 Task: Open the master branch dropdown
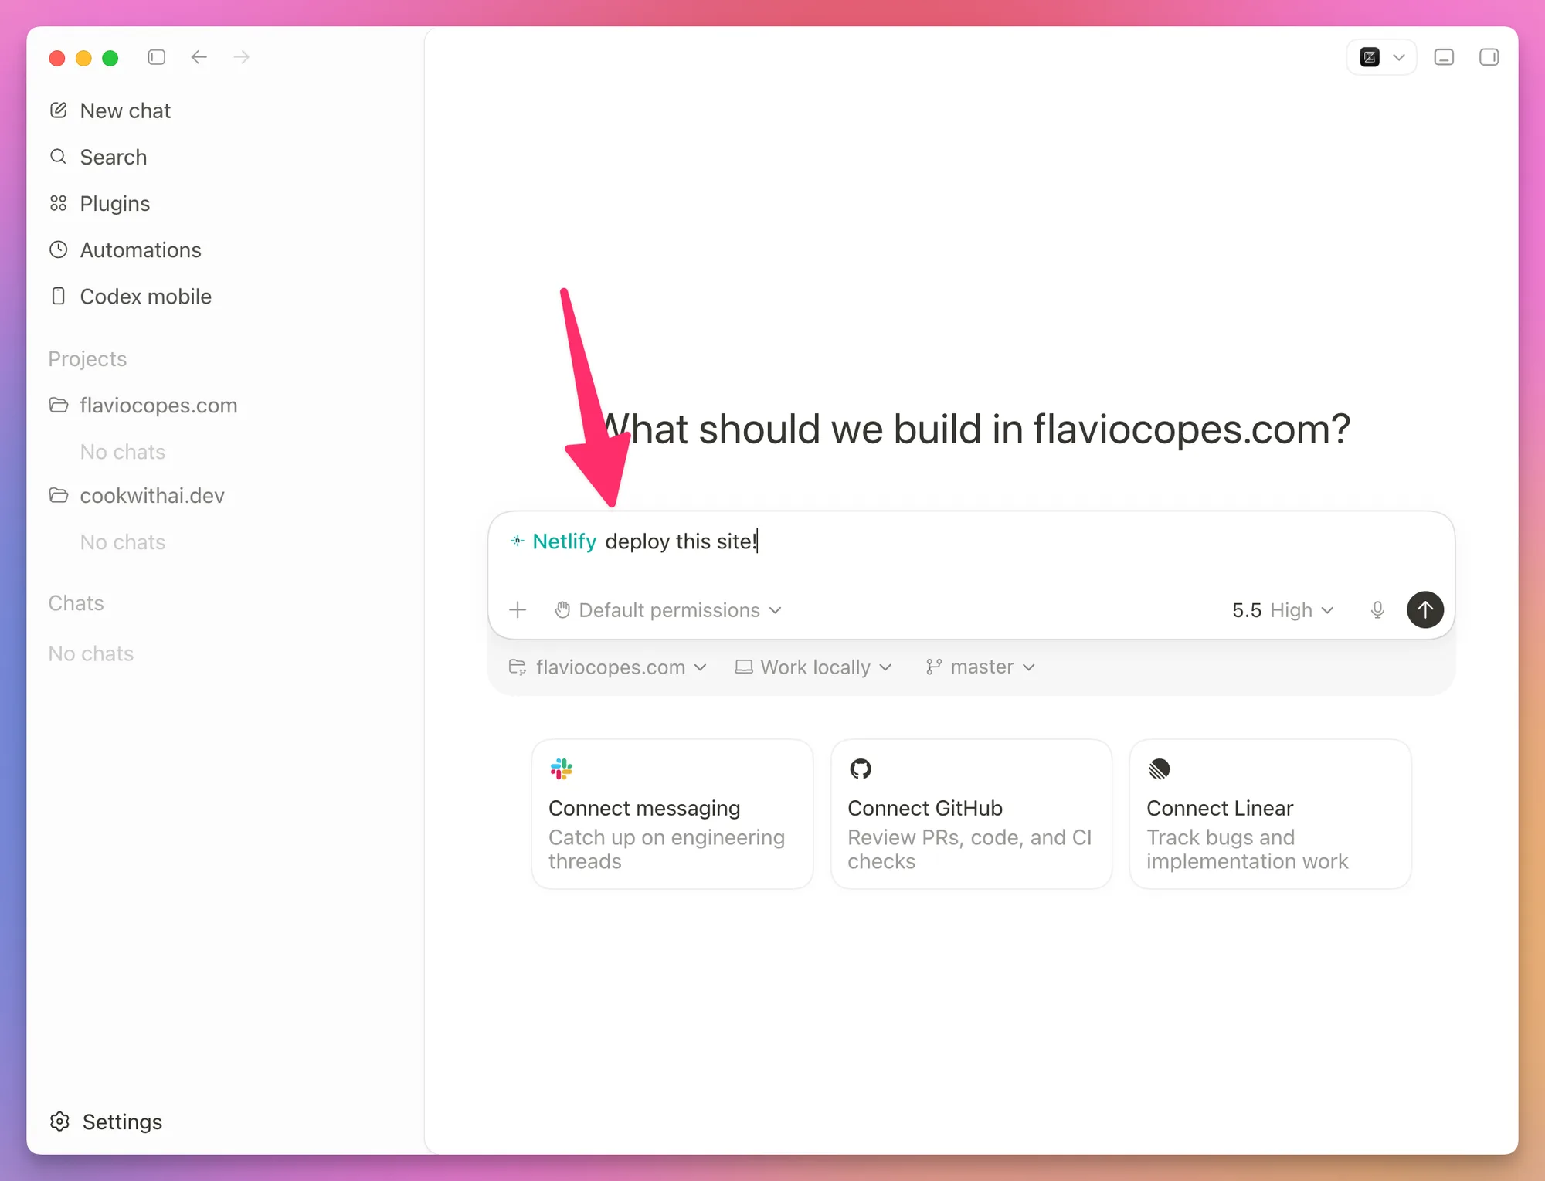point(980,667)
